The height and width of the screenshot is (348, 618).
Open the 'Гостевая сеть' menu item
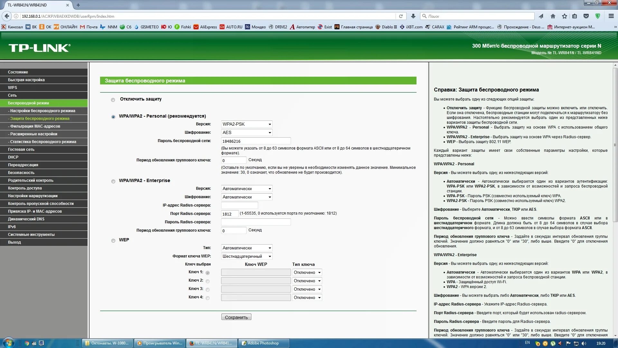click(x=21, y=150)
